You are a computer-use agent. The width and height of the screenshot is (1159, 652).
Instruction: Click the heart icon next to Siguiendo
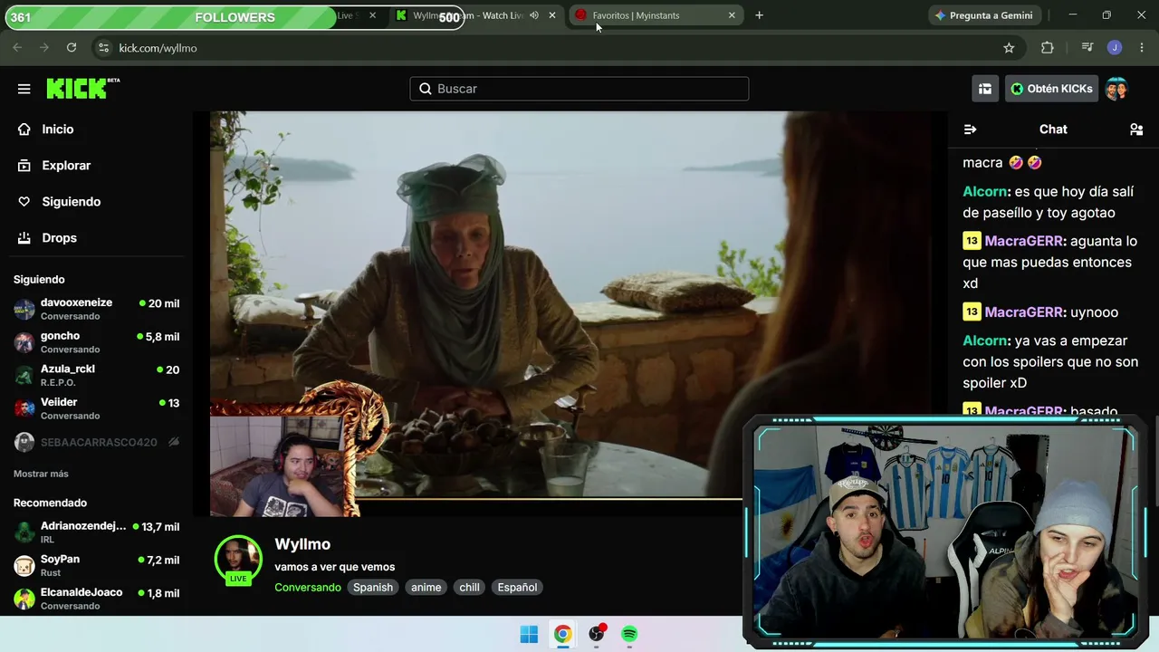pos(24,202)
